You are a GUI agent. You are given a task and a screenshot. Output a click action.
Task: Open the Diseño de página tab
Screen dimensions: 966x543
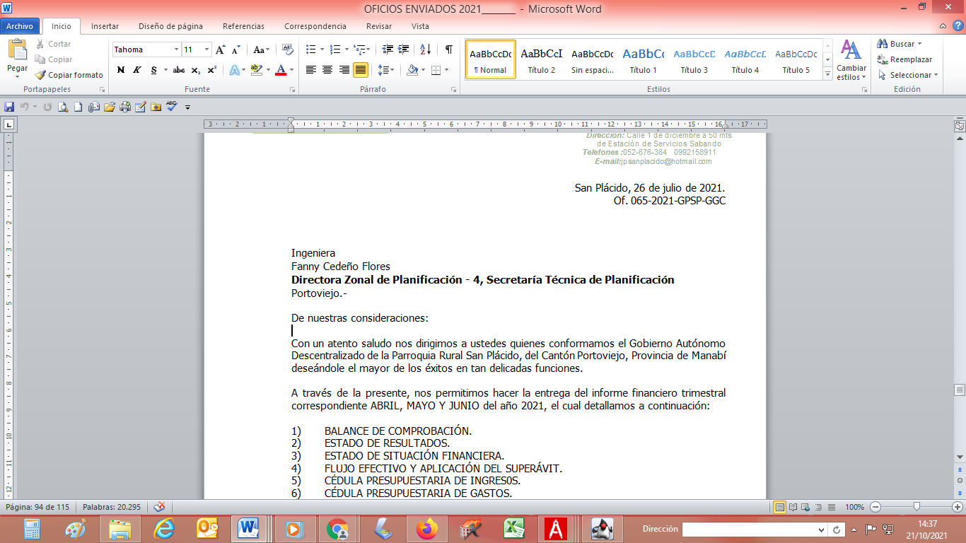click(x=170, y=26)
